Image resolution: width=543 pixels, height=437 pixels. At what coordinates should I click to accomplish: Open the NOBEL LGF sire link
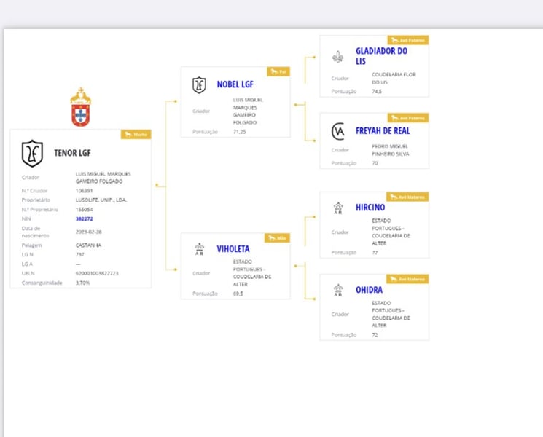tap(235, 85)
